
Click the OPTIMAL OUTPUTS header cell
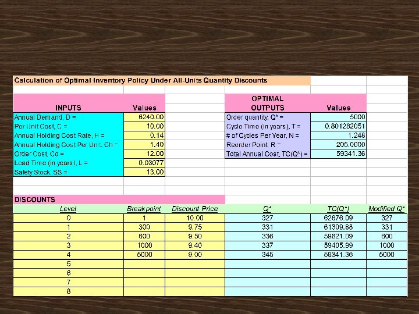click(x=268, y=103)
